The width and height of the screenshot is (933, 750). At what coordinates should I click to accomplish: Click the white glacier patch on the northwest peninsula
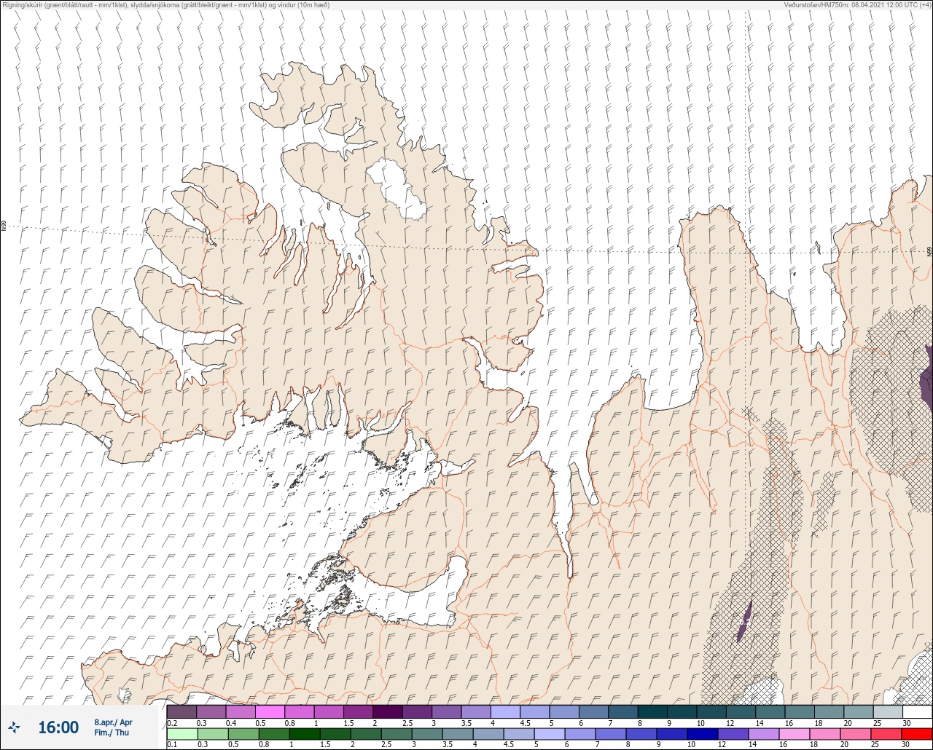397,189
